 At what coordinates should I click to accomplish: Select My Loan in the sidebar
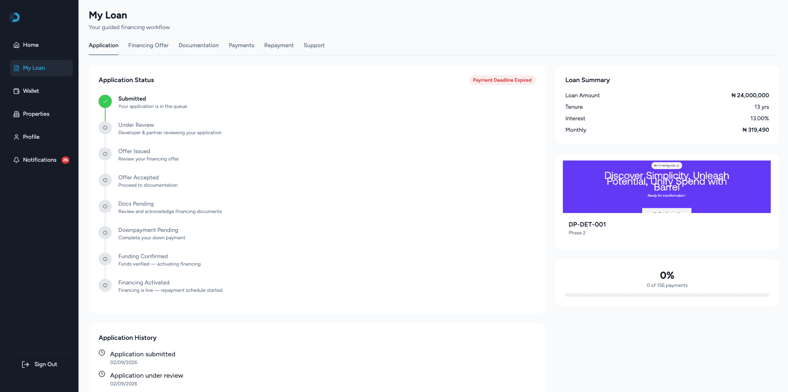coord(41,68)
